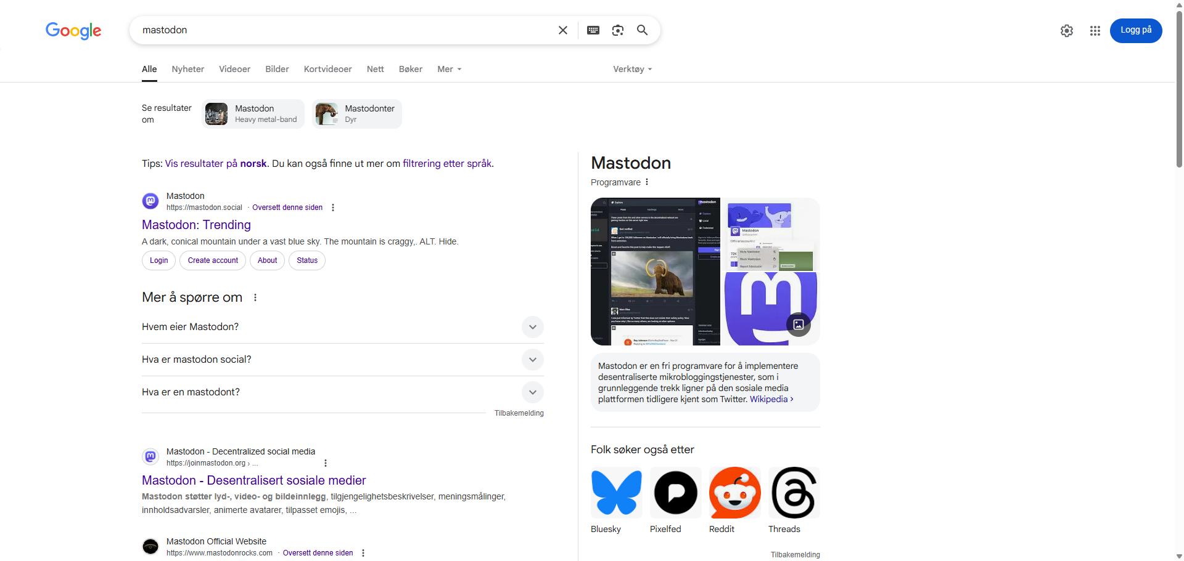1184x561 pixels.
Task: Open the purple Mastodon logo thumbnail
Action: point(772,309)
